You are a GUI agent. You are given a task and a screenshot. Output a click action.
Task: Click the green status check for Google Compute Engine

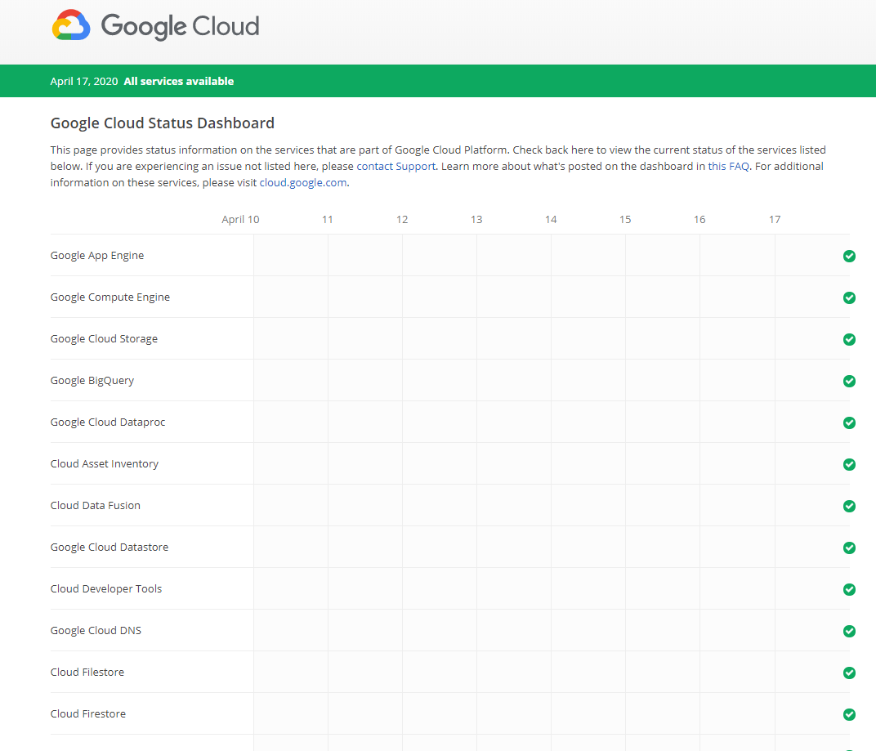(849, 297)
